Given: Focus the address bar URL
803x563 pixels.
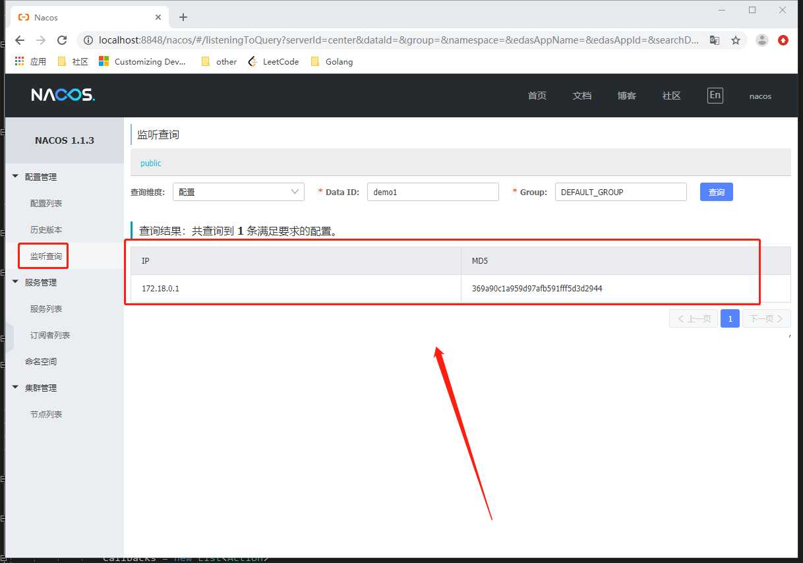Looking at the screenshot, I should click(399, 40).
